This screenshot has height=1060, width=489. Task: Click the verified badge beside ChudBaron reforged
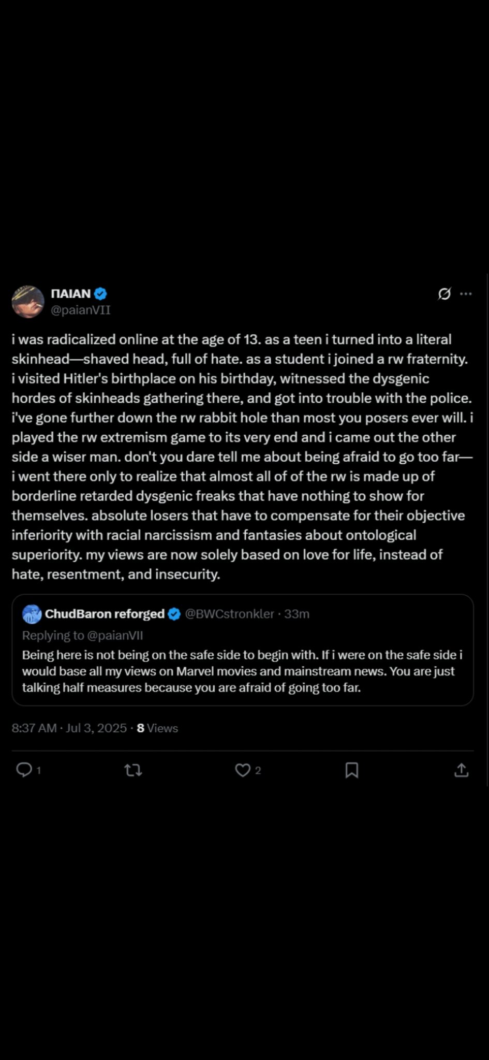174,614
